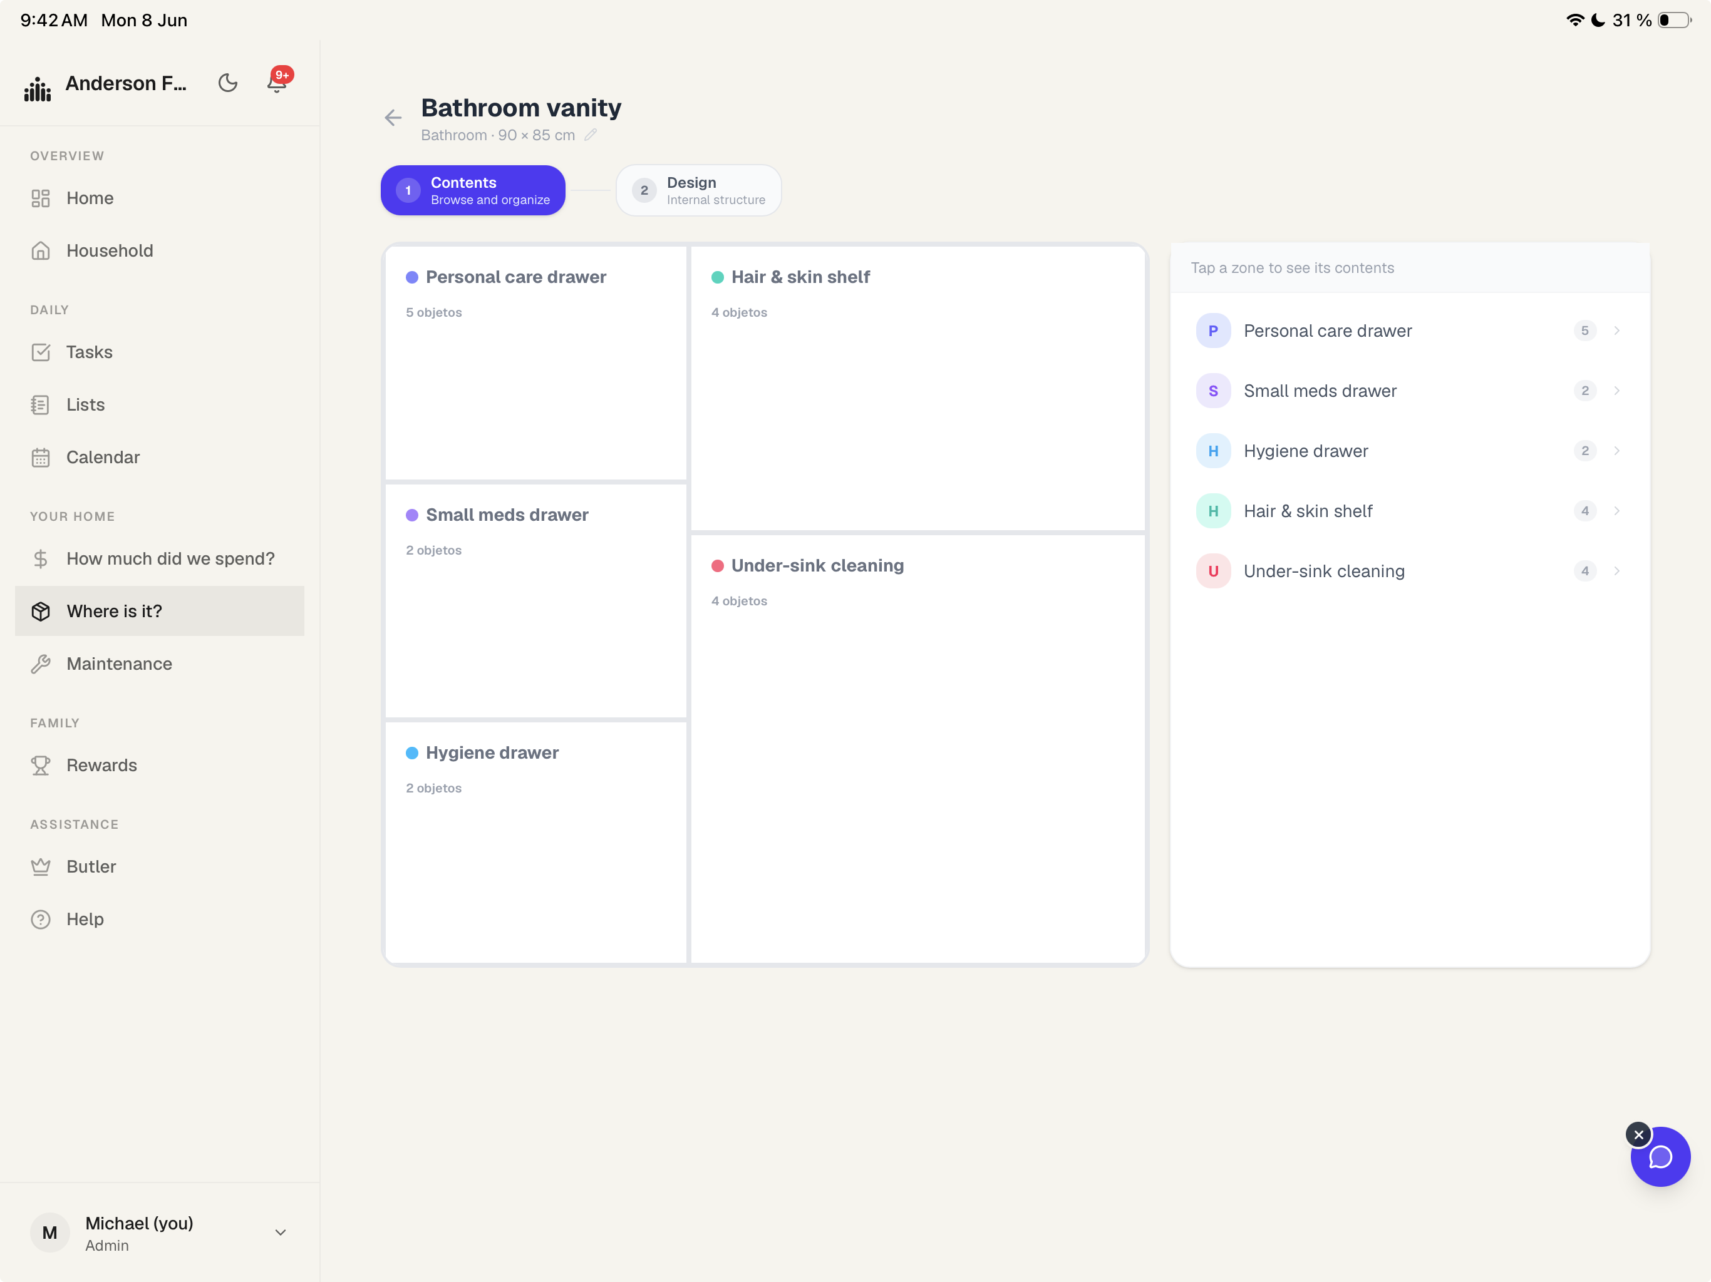This screenshot has width=1711, height=1282.
Task: Click the Calendar sidebar icon
Action: point(41,457)
